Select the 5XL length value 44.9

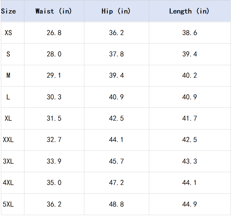(x=190, y=204)
